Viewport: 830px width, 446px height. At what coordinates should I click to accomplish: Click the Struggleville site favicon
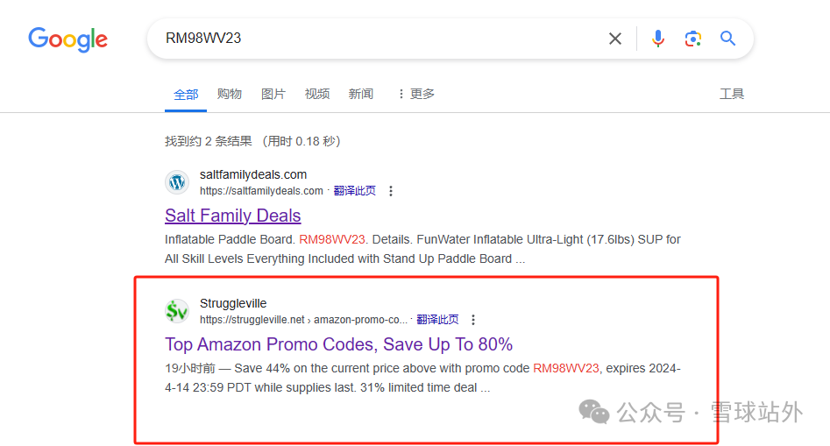pyautogui.click(x=177, y=311)
